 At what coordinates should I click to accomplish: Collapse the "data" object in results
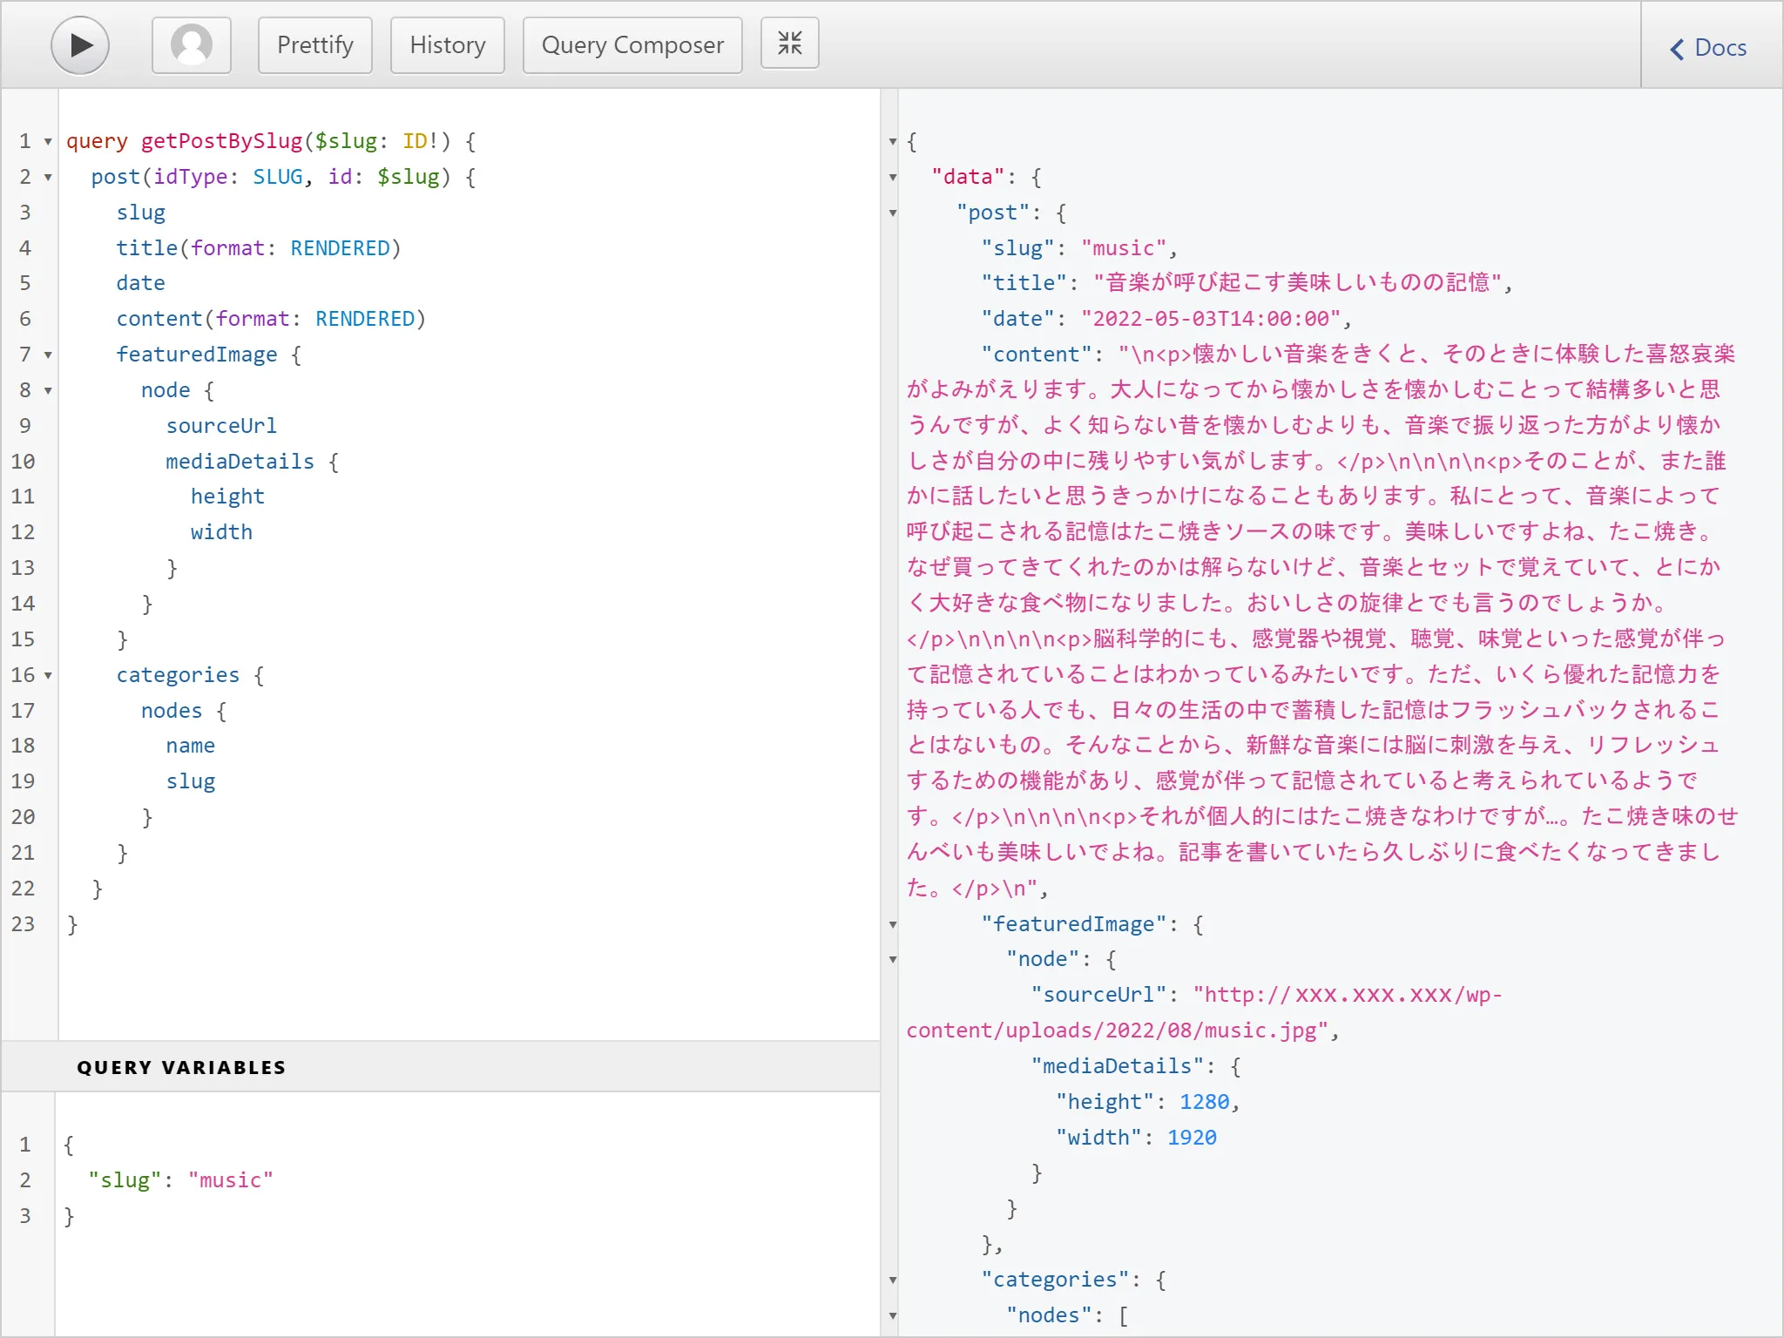click(x=893, y=178)
